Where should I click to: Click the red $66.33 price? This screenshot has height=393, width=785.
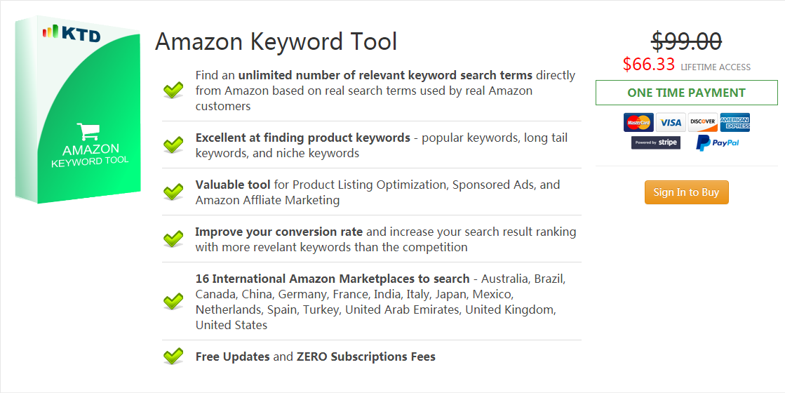pyautogui.click(x=649, y=64)
